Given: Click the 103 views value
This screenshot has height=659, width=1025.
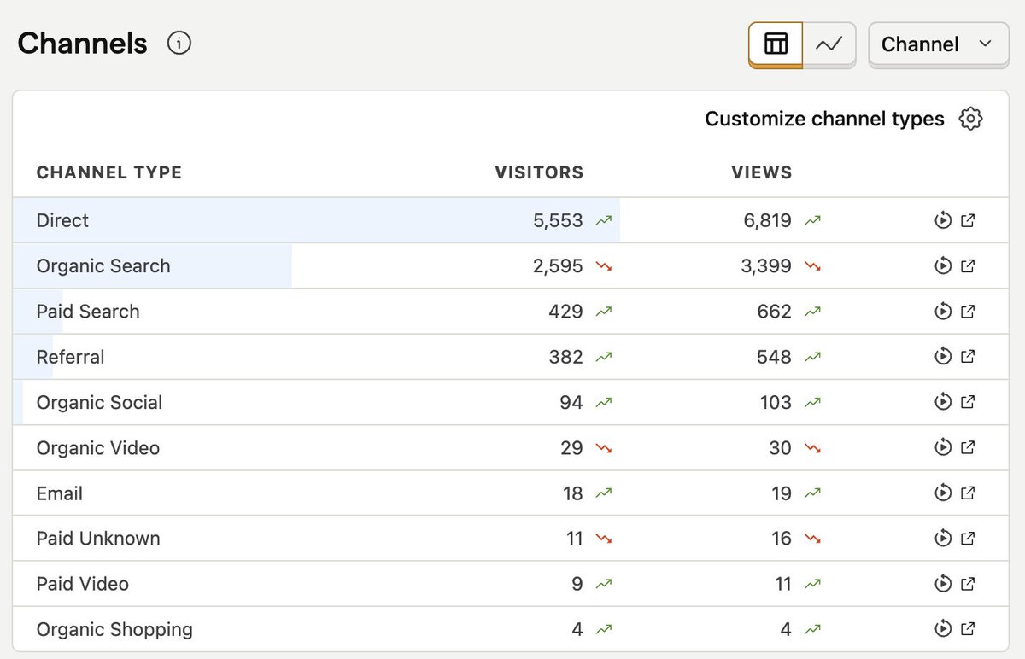Looking at the screenshot, I should coord(776,402).
